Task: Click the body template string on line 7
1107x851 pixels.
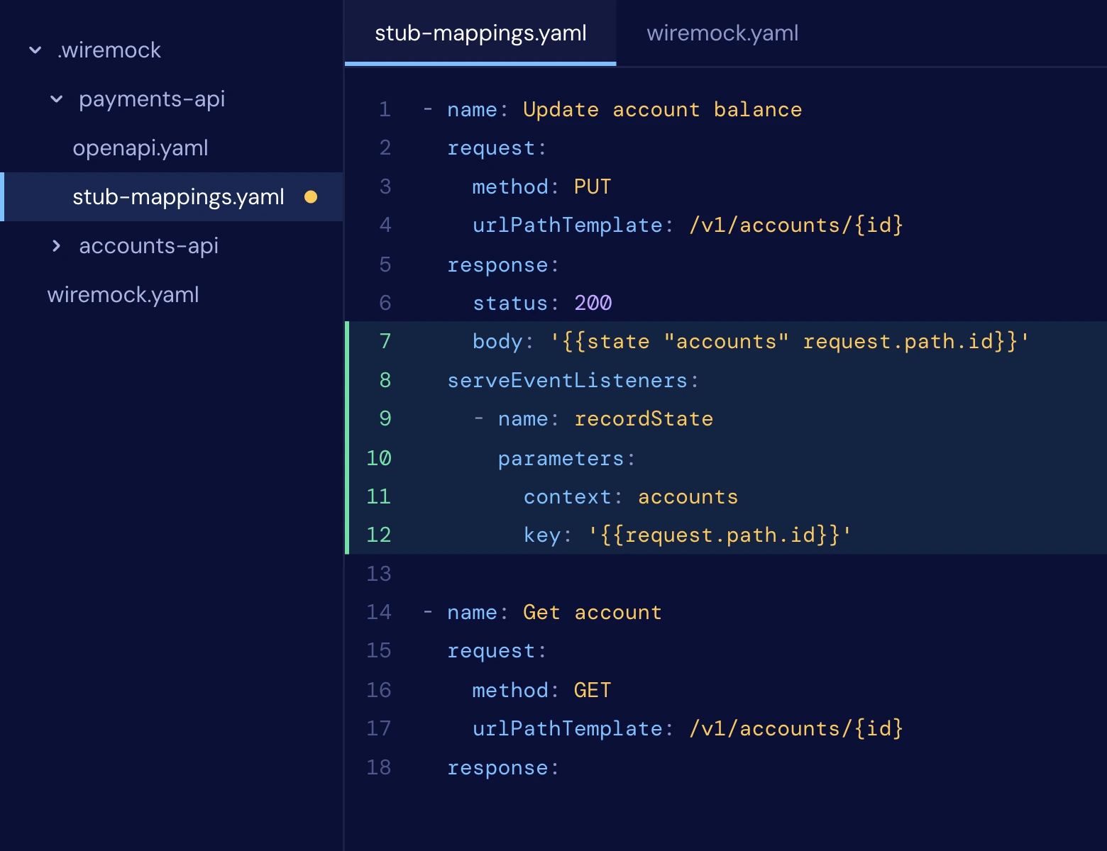Action: click(x=789, y=342)
